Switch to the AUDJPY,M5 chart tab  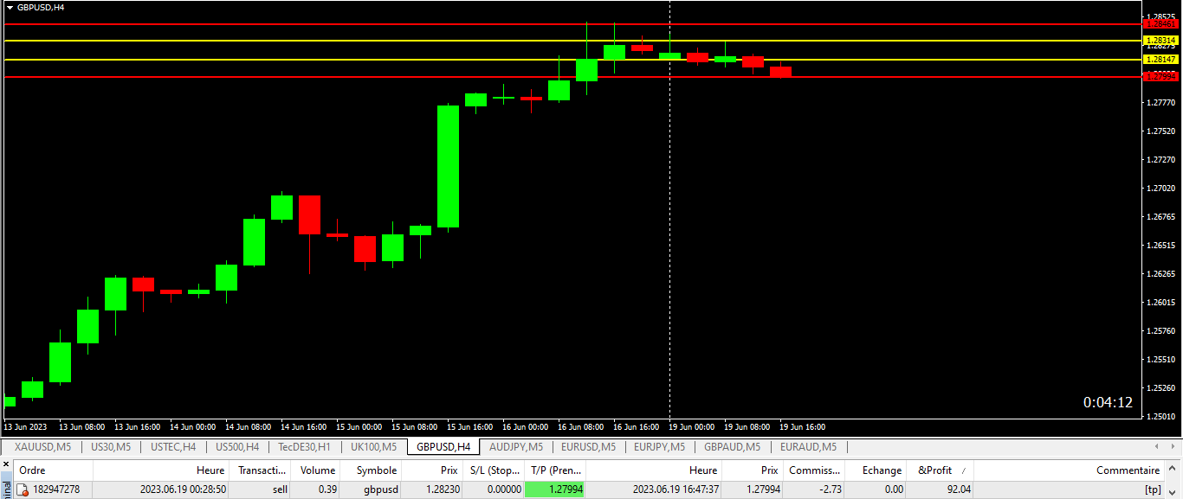click(x=516, y=447)
